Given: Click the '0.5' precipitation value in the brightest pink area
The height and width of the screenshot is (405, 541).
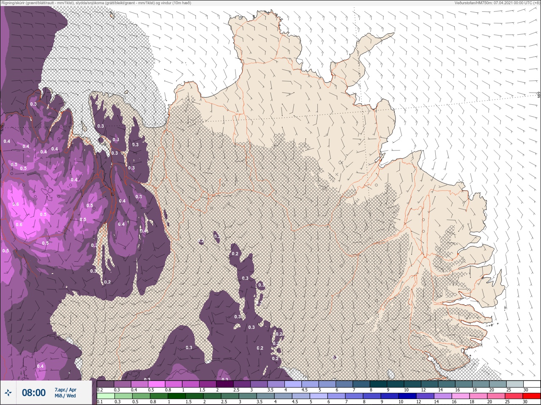Looking at the screenshot, I should 43,214.
